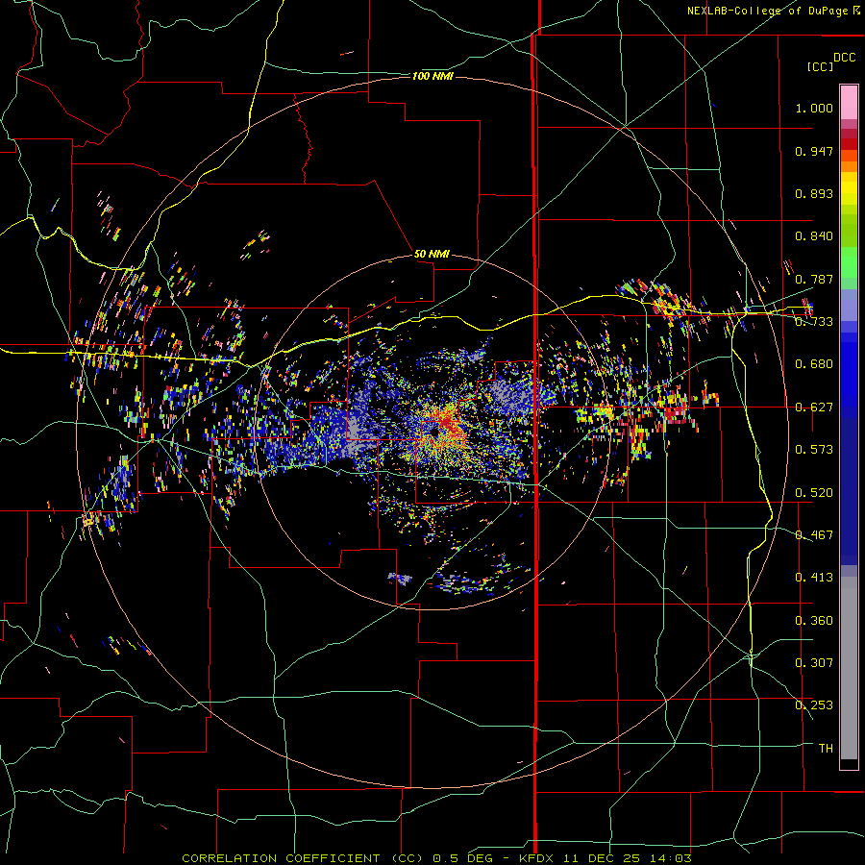The width and height of the screenshot is (865, 865).
Task: Click the 0.520 legend value
Action: (814, 493)
